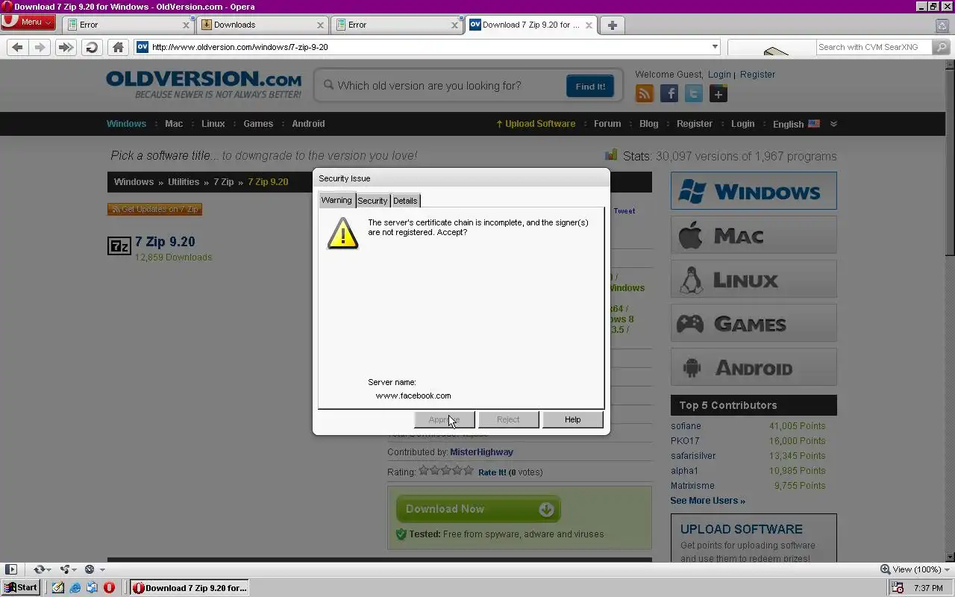Click the plus share icon
The width and height of the screenshot is (955, 597).
(718, 93)
